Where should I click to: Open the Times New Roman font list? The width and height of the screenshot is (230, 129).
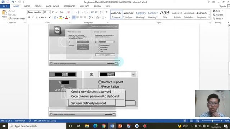click(x=42, y=12)
